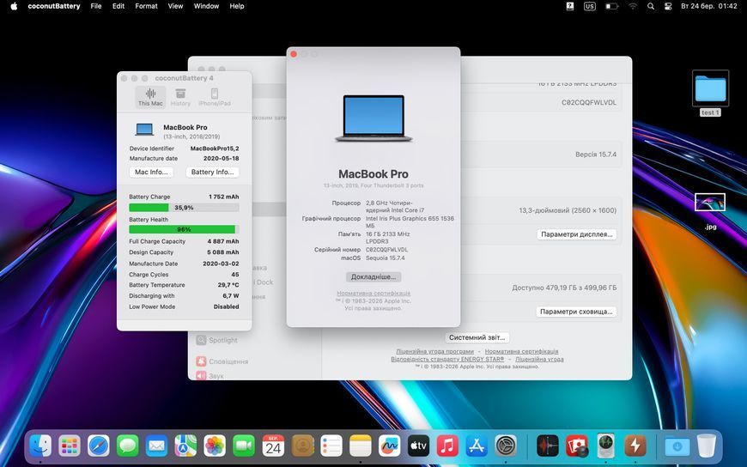The width and height of the screenshot is (747, 467).
Task: Open Mail from the Dock
Action: click(157, 446)
